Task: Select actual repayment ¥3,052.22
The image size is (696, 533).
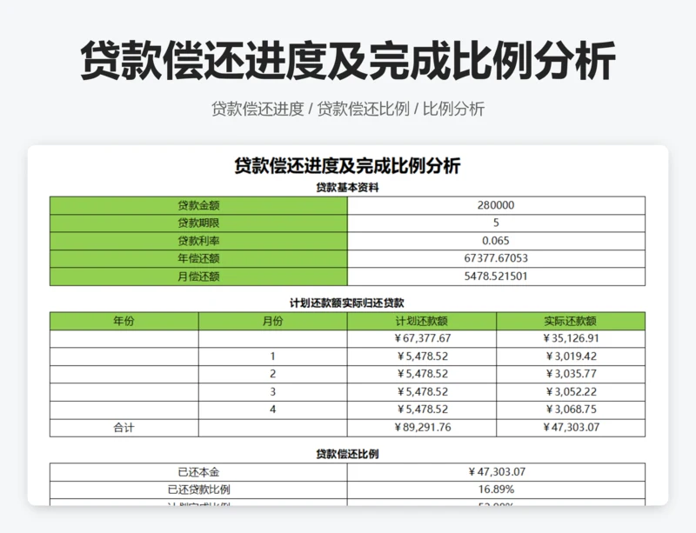Action: 571,392
